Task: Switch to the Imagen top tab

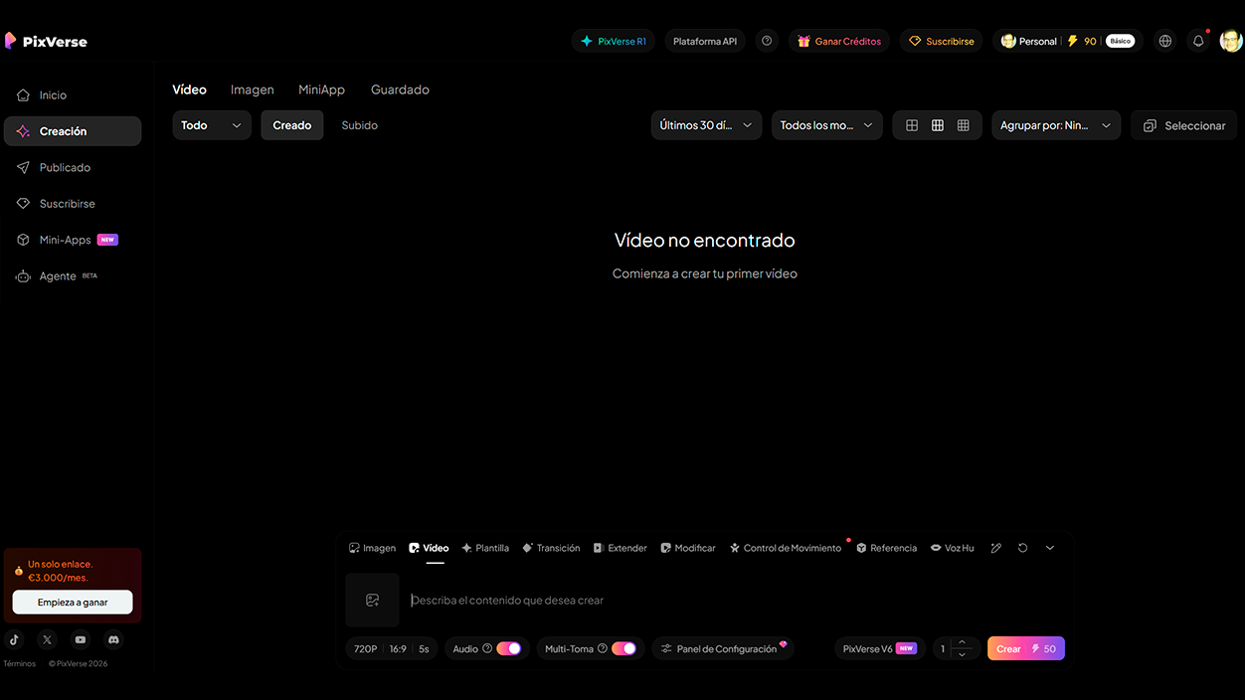Action: point(253,89)
